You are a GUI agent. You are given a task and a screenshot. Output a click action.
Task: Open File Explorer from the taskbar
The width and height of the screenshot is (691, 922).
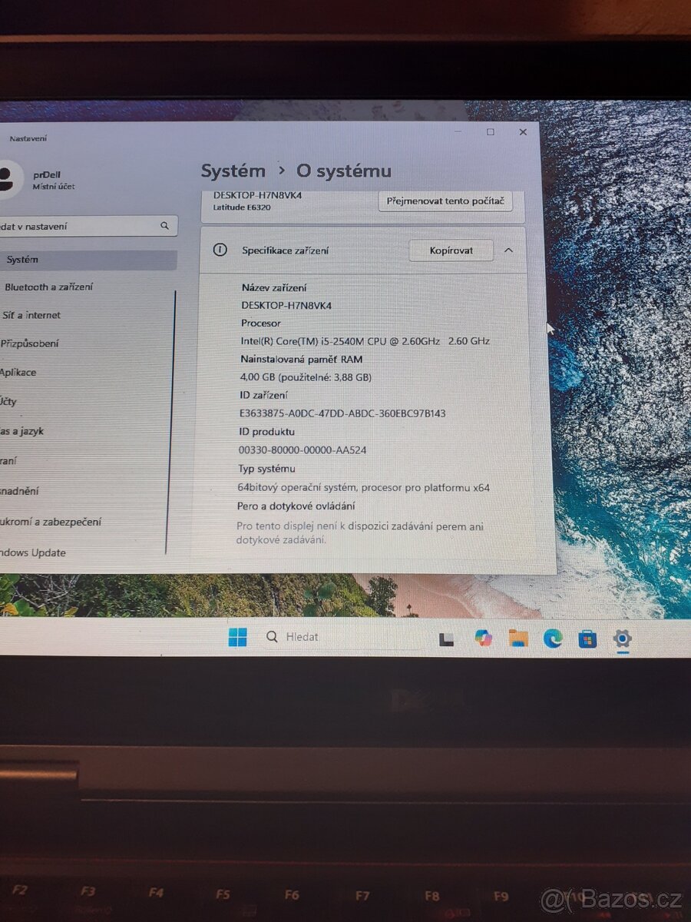[x=518, y=638]
